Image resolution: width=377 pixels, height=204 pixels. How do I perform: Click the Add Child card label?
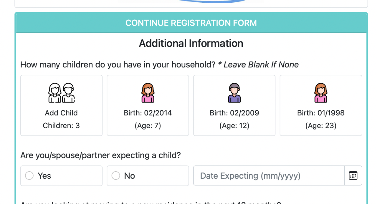pyautogui.click(x=61, y=113)
